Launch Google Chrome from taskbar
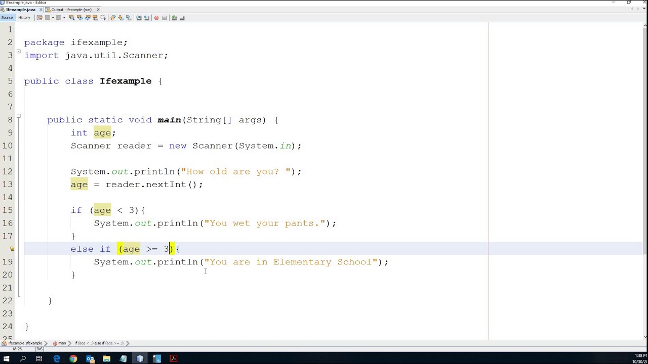This screenshot has width=648, height=364. (x=73, y=358)
